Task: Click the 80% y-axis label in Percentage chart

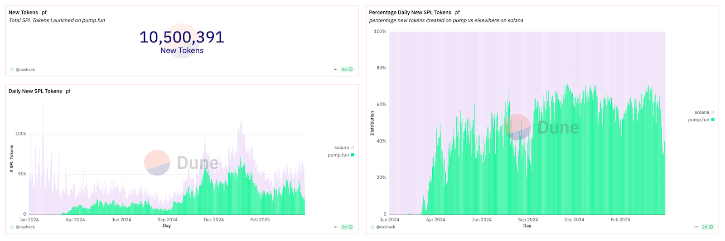Action: 382,68
